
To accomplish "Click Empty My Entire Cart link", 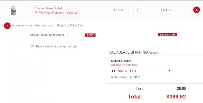I will (70, 25).
